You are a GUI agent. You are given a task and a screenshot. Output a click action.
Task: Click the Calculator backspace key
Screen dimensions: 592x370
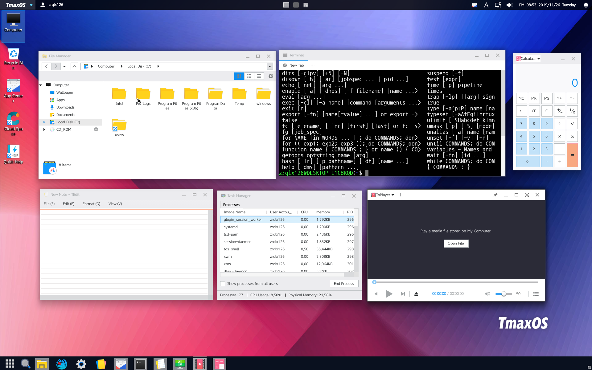pos(521,111)
